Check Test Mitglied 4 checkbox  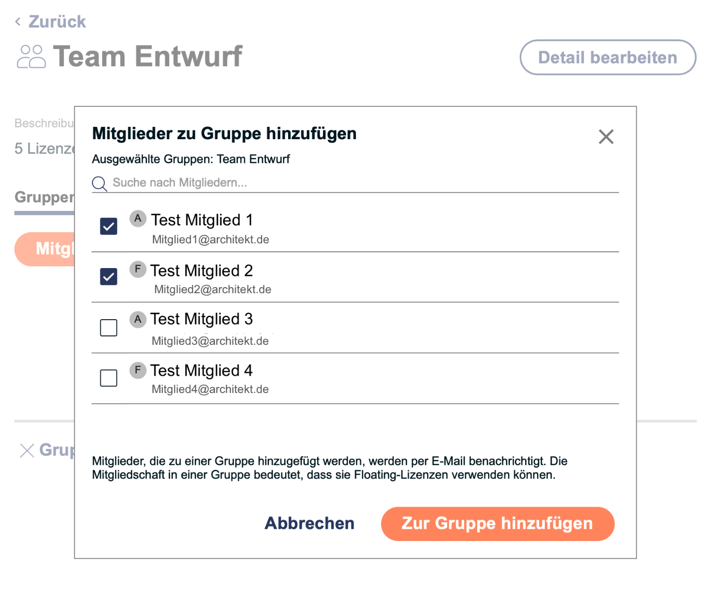coord(109,378)
